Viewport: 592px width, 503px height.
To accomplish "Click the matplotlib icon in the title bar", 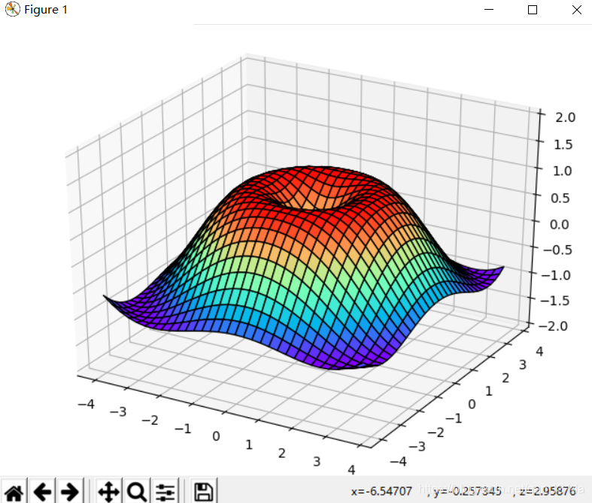I will coord(13,9).
